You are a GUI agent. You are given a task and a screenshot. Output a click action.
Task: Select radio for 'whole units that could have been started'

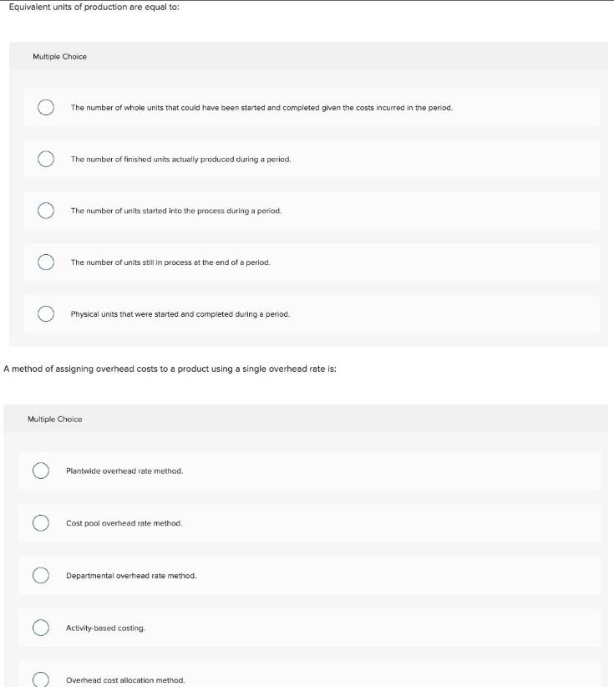click(47, 107)
